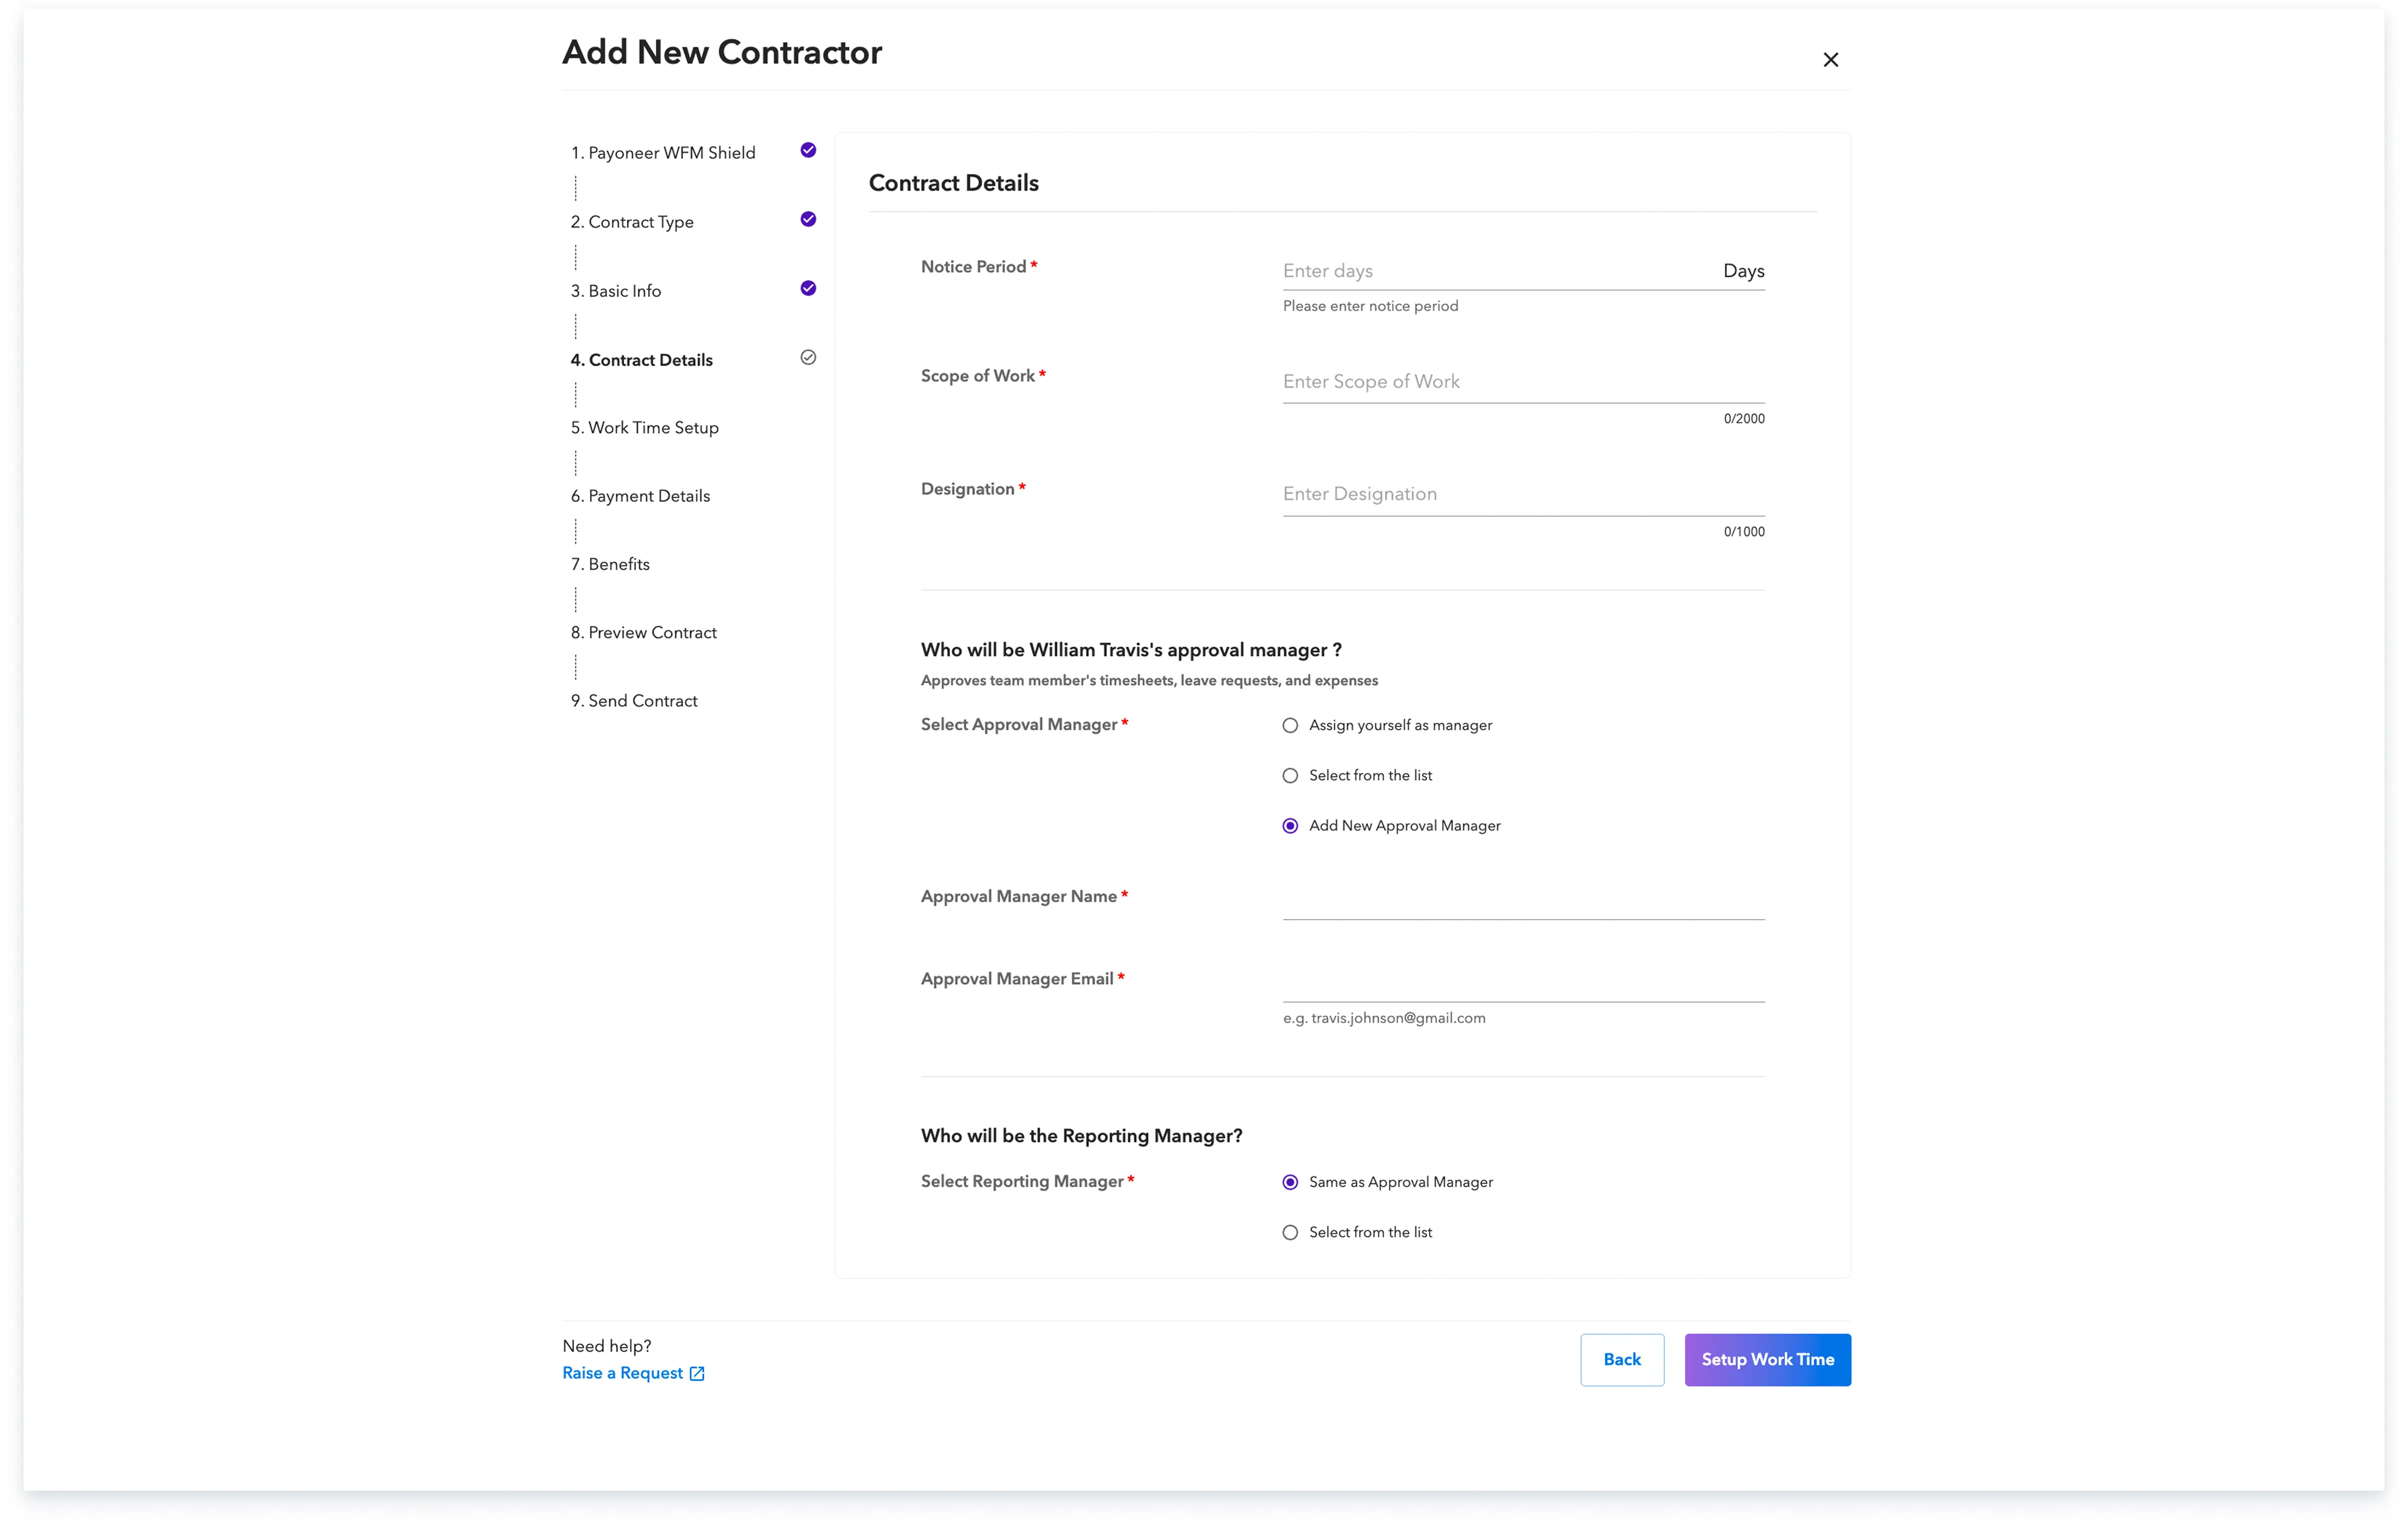Viewport: 2408px width, 1530px height.
Task: Click the Contract Type step checkmark icon
Action: click(x=808, y=219)
